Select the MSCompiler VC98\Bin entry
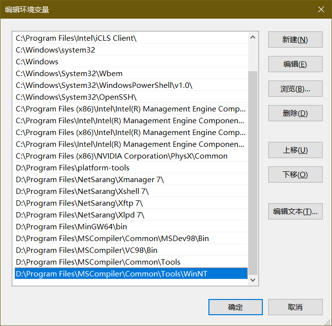Image resolution: width=332 pixels, height=326 pixels. [86, 250]
